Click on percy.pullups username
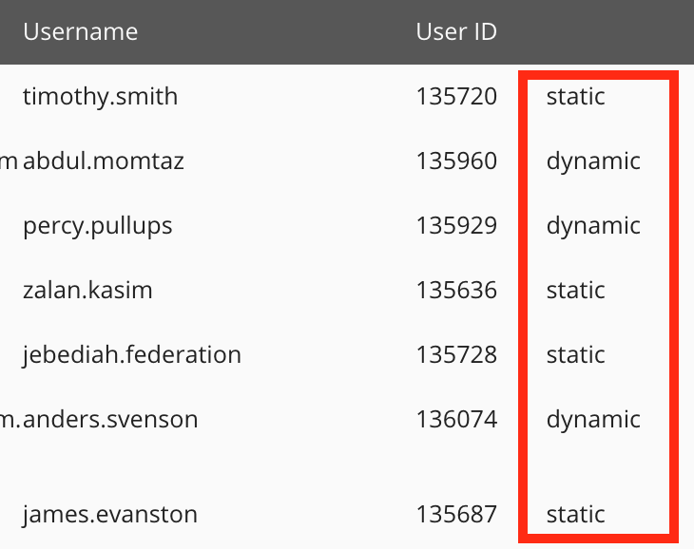 coord(98,225)
